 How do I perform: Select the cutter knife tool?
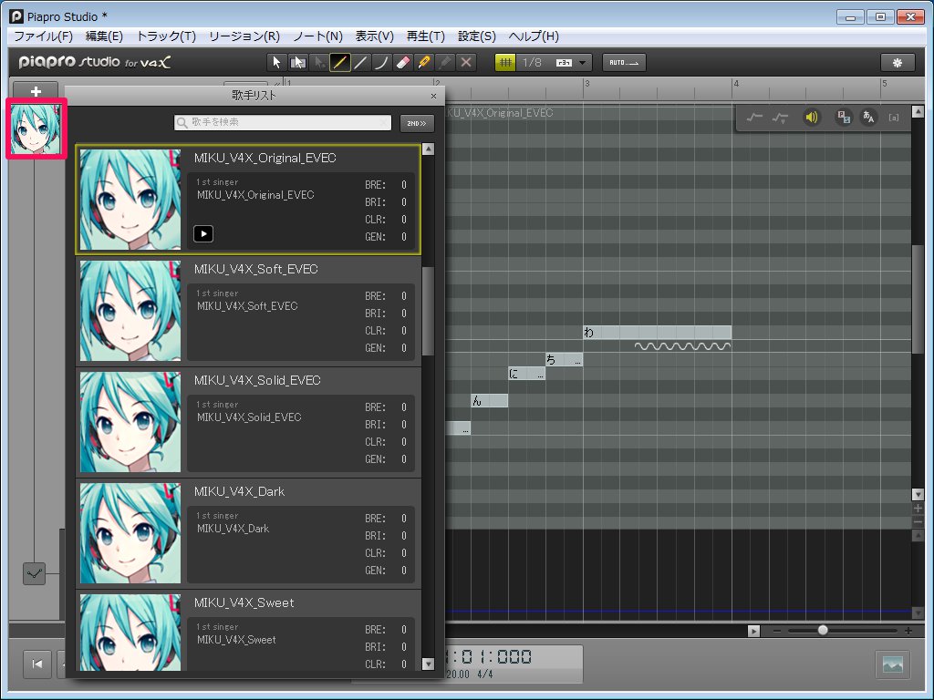(x=424, y=63)
